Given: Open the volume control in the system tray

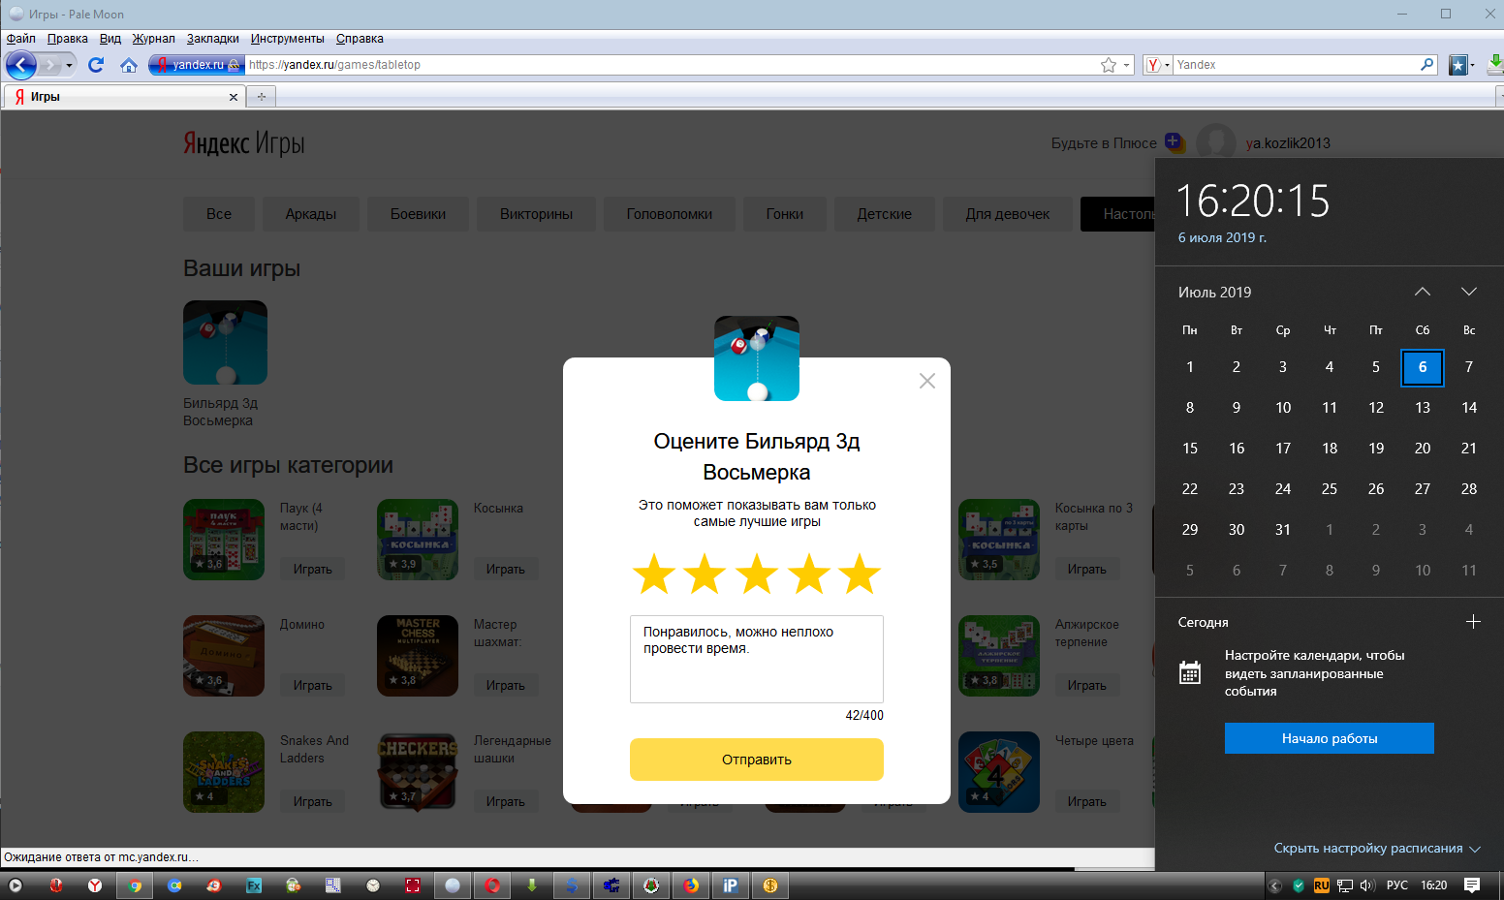Looking at the screenshot, I should click(x=1367, y=885).
